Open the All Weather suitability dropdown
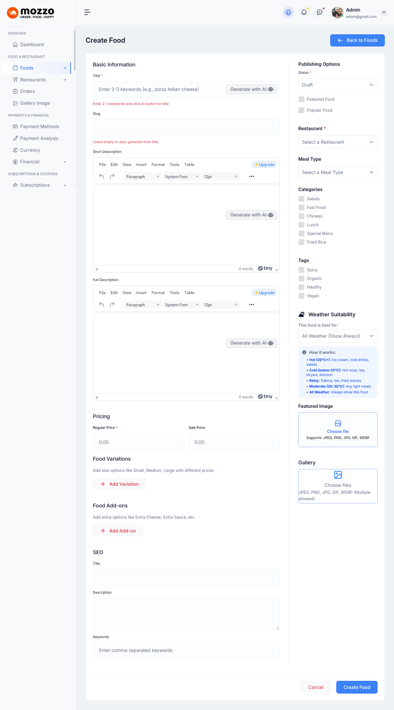 coord(337,336)
